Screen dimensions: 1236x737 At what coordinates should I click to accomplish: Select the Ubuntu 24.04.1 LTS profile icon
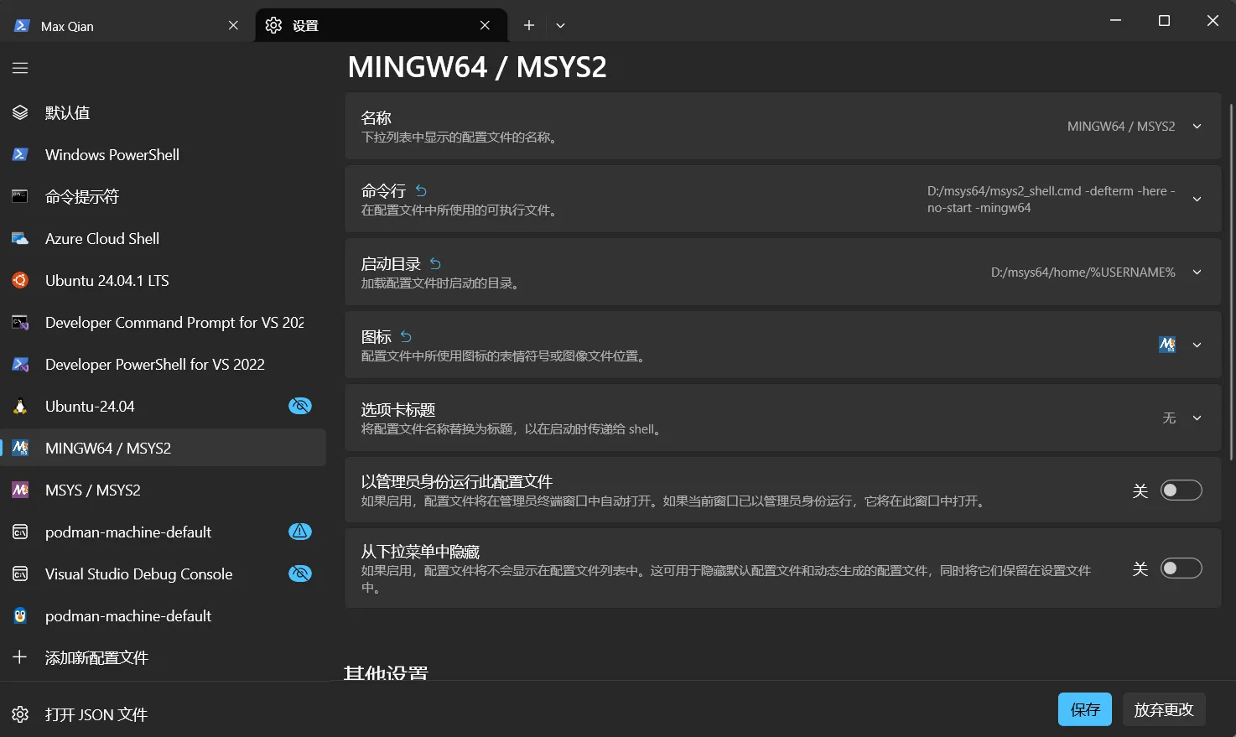[20, 281]
